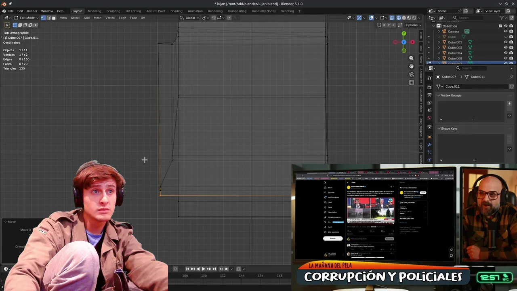Switch to UV Editing workspace tab
517x291 pixels.
tap(133, 11)
